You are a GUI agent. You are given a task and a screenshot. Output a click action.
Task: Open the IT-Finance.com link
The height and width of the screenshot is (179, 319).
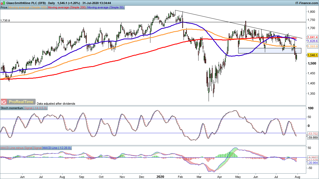[306, 3]
